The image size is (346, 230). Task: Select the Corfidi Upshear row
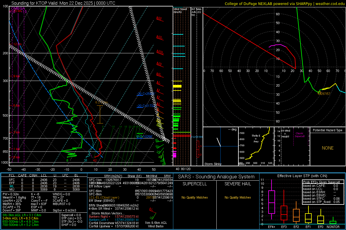tap(114, 226)
